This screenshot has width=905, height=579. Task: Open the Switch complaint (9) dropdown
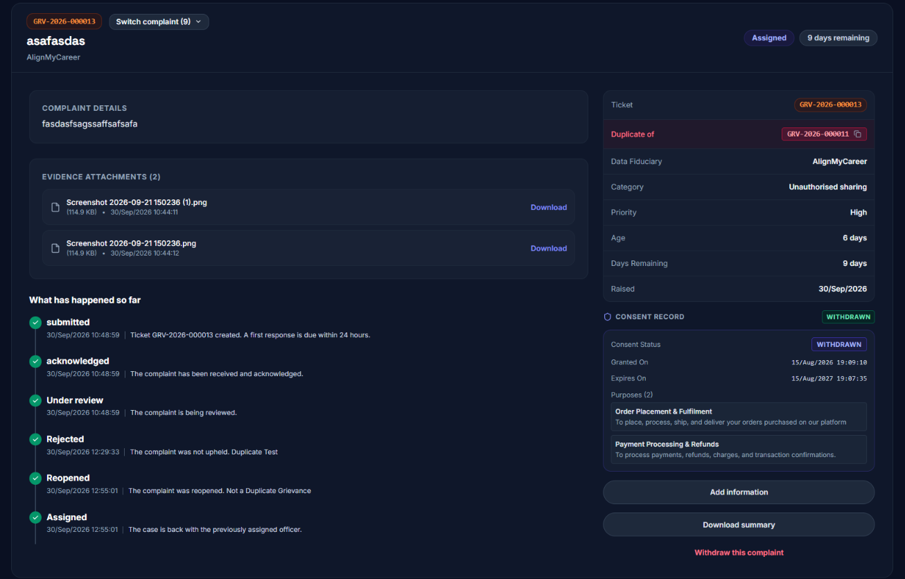pyautogui.click(x=159, y=21)
